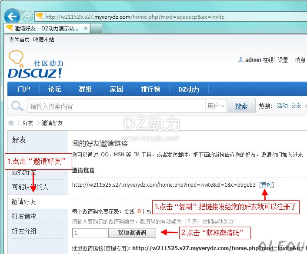Click the browser back arrow button
This screenshot has width=307, height=254.
point(12,16)
